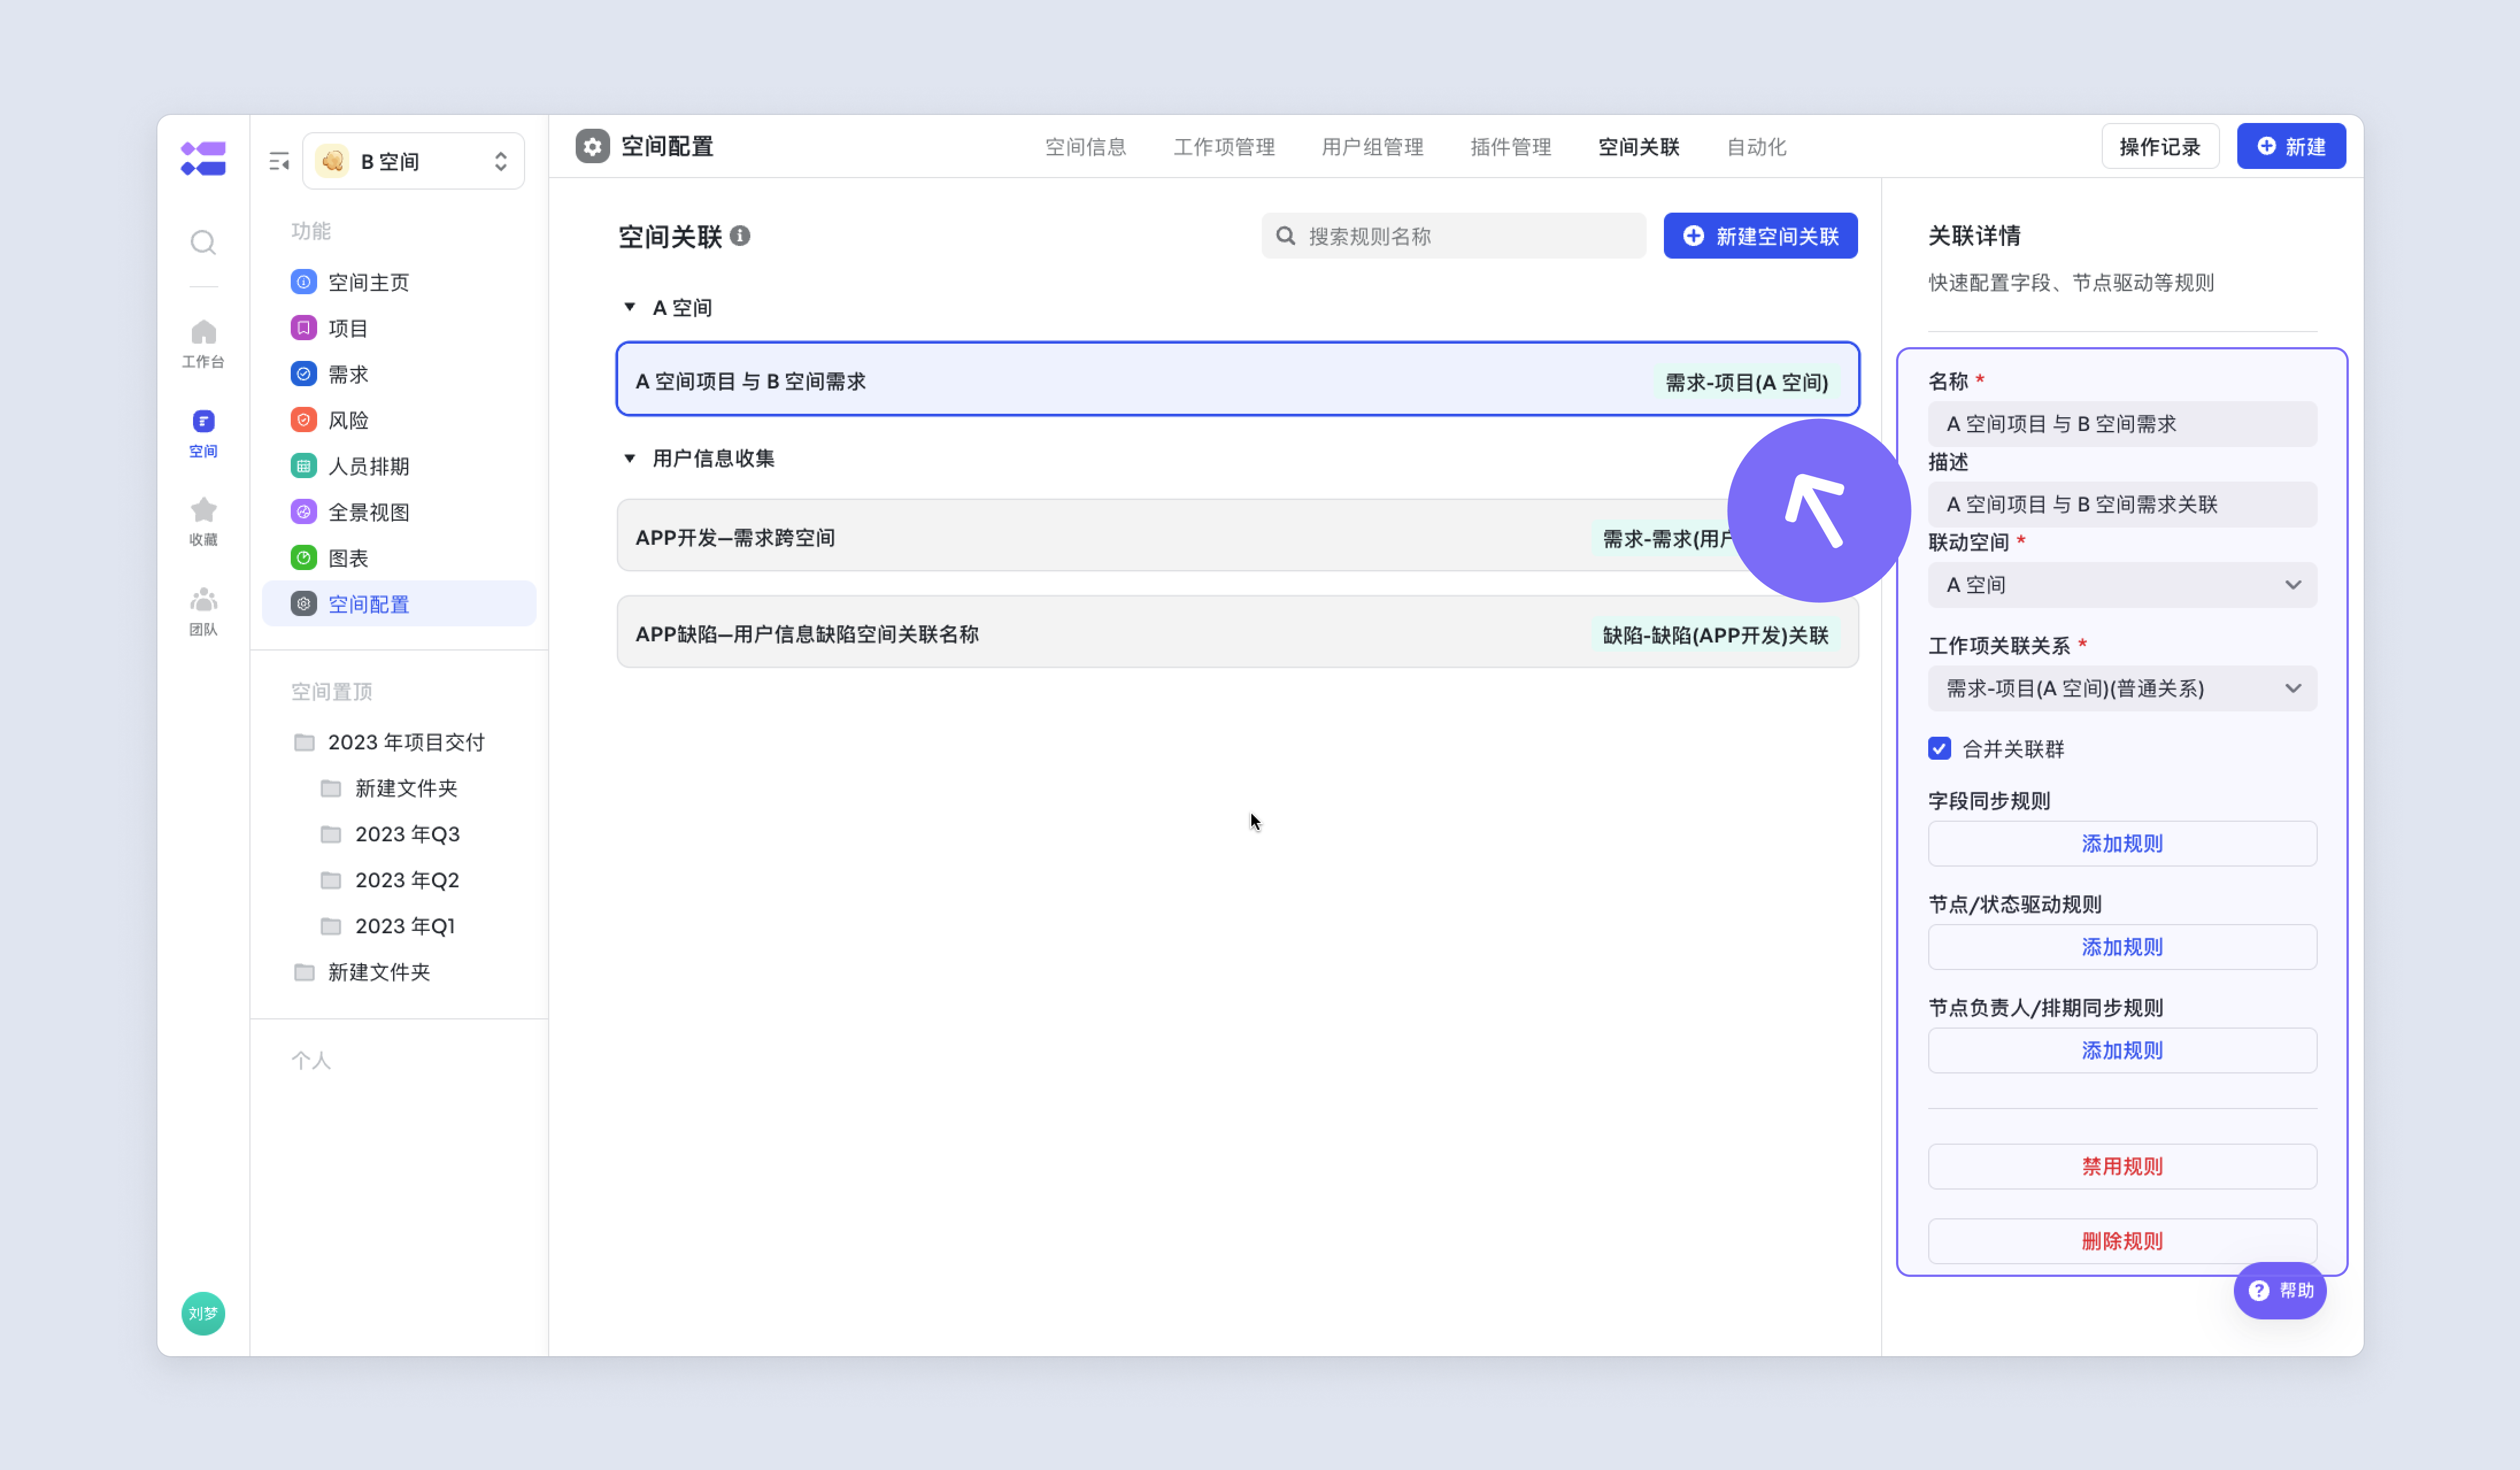This screenshot has width=2520, height=1470.
Task: Click the 新建 button in header
Action: [2291, 147]
